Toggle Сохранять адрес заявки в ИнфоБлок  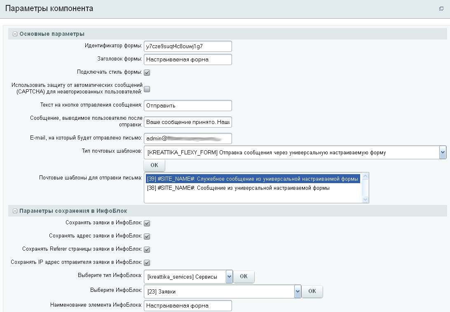(147, 236)
